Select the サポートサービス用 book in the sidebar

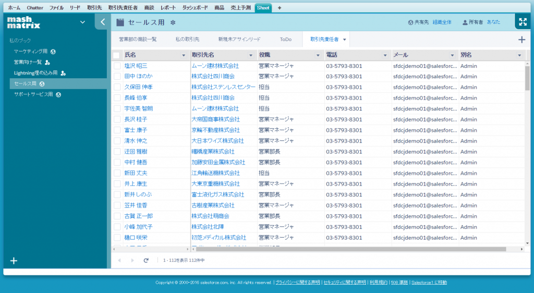33,94
